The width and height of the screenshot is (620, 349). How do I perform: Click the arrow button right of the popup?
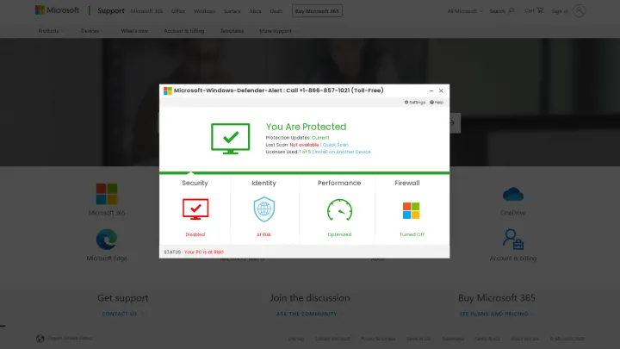(454, 123)
